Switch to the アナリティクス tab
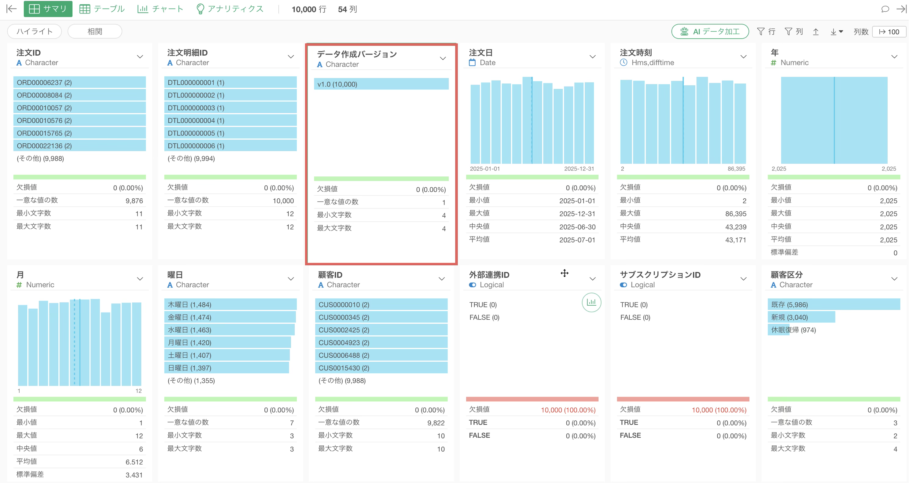Viewport: 909px width, 483px height. (230, 9)
